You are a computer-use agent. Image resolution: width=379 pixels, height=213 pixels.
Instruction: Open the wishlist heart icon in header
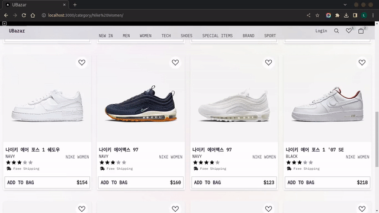point(349,31)
